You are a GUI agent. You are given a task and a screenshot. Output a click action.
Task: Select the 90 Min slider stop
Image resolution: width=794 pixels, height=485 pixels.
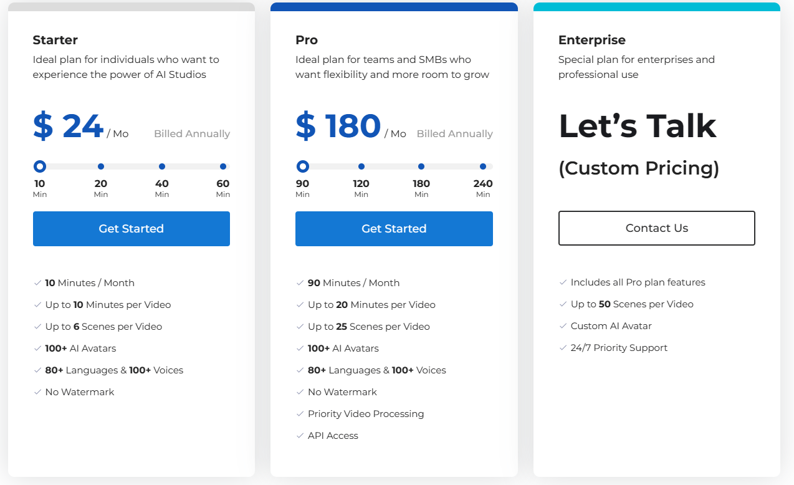point(303,166)
